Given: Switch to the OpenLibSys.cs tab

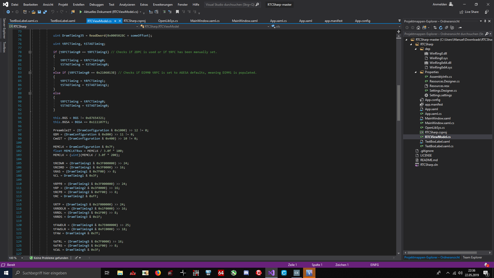Looking at the screenshot, I should [168, 21].
